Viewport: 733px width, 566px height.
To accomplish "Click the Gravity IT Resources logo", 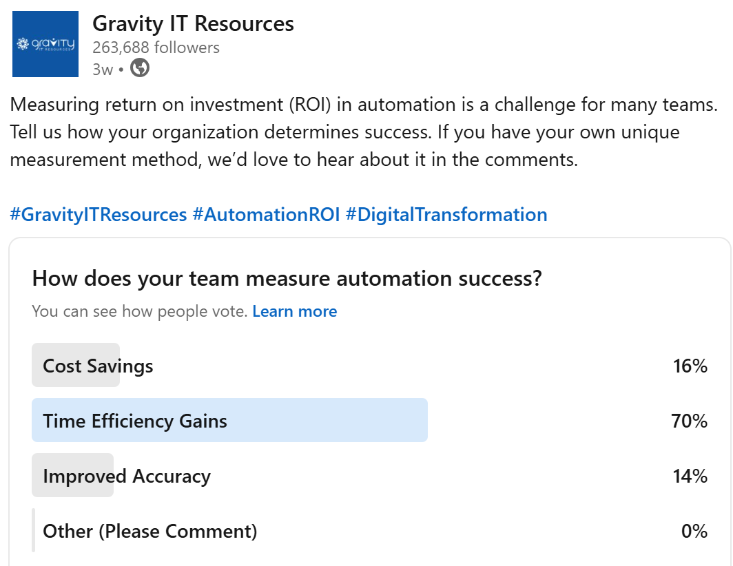I will 46,44.
